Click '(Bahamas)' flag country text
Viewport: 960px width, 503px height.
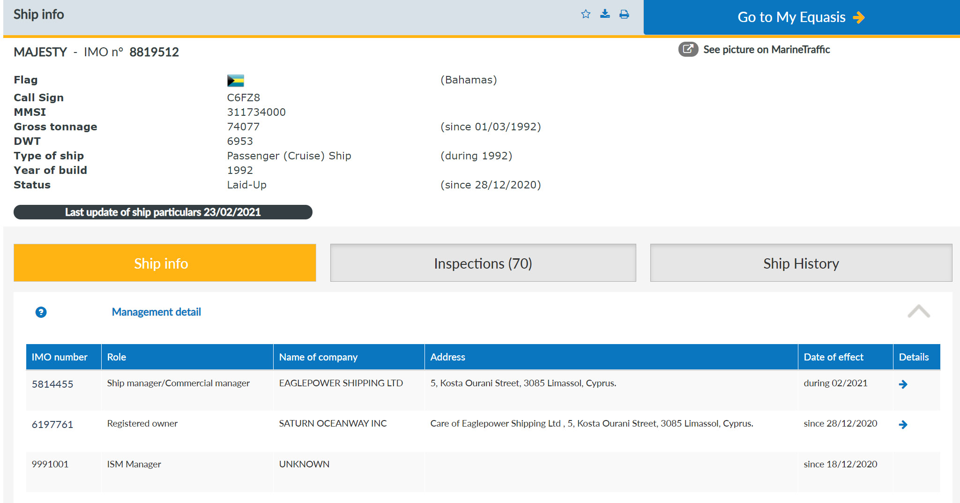coord(469,80)
